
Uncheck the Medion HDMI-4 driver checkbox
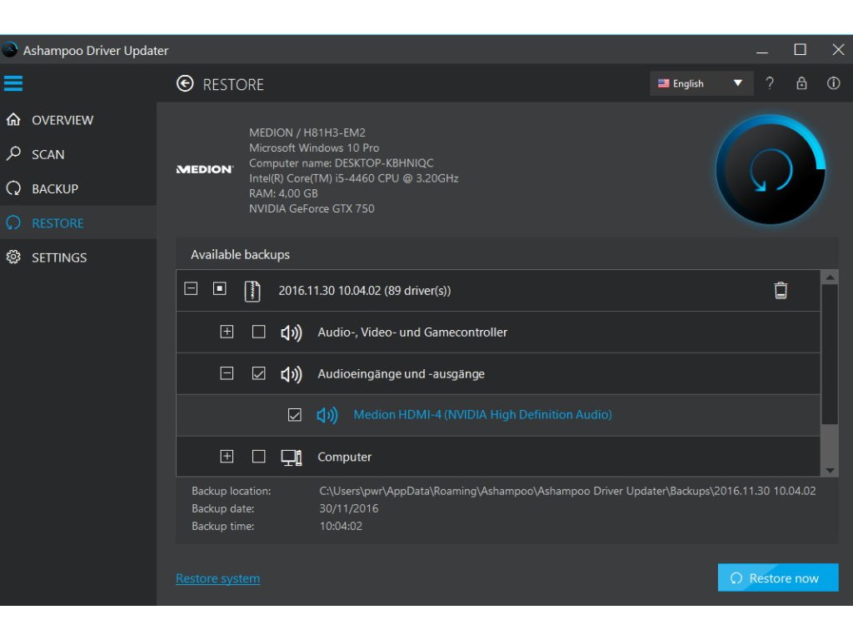(x=294, y=414)
